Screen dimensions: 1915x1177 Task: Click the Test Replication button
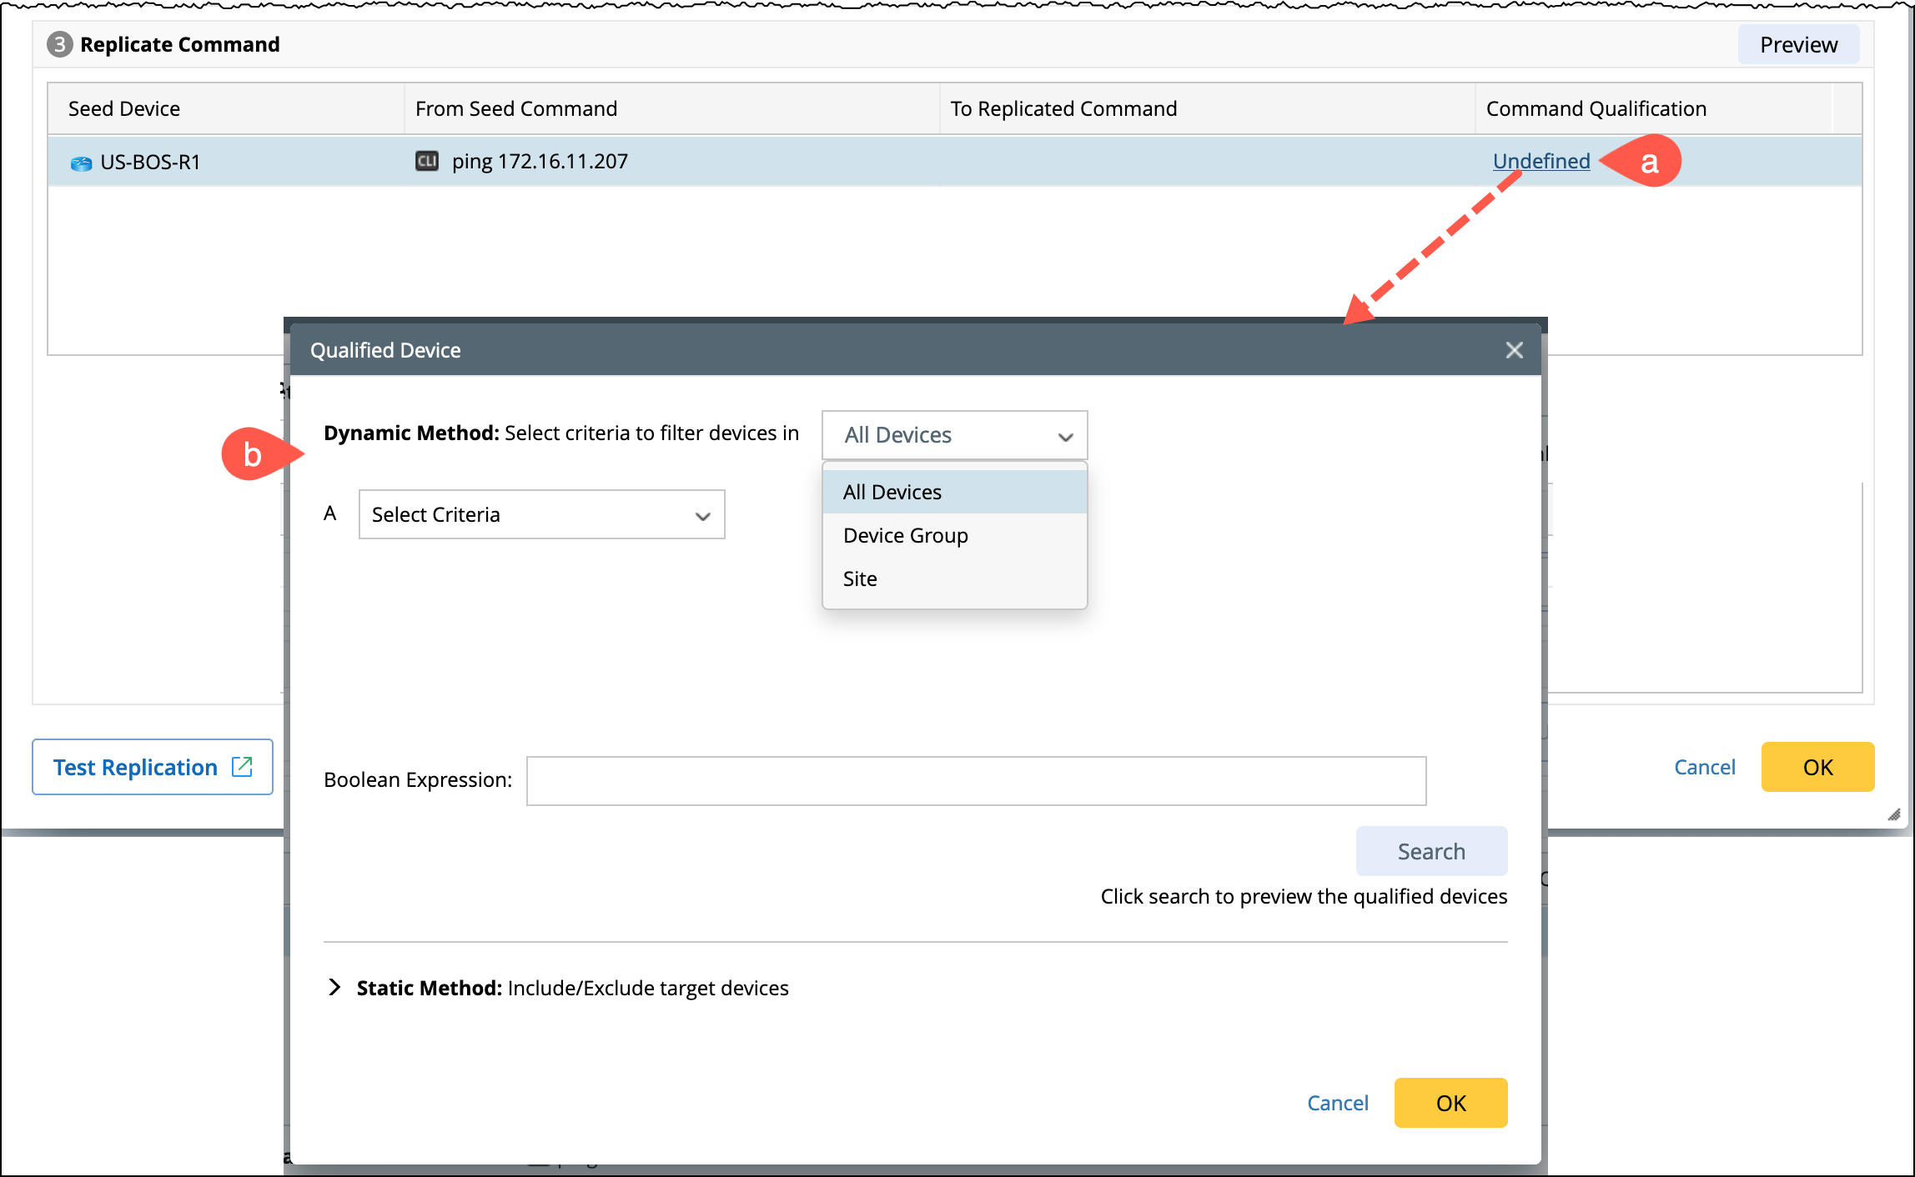pos(136,767)
